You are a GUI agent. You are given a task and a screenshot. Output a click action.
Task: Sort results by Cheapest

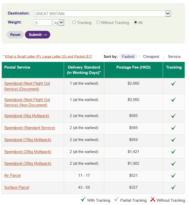[x=151, y=57]
